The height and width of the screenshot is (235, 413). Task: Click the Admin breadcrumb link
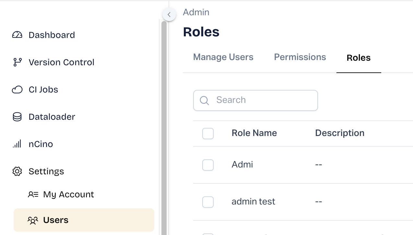click(x=196, y=12)
